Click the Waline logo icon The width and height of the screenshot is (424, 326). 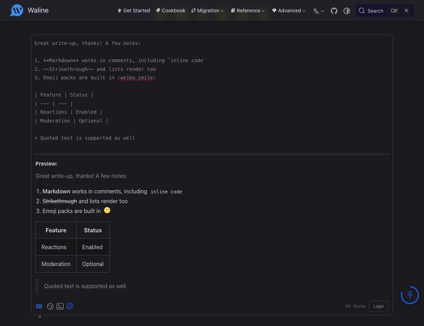pyautogui.click(x=17, y=11)
